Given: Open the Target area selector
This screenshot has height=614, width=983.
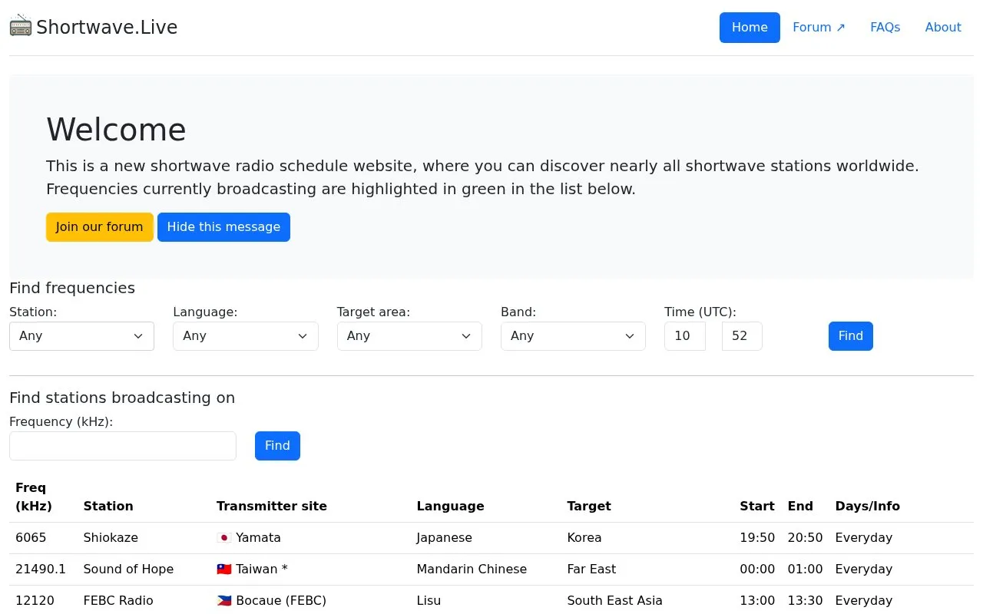Looking at the screenshot, I should click(409, 336).
